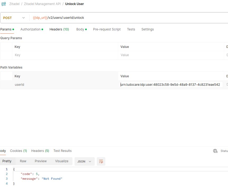The width and height of the screenshot is (228, 194).
Task: Open the Pre-request Script tab
Action: coord(107,29)
